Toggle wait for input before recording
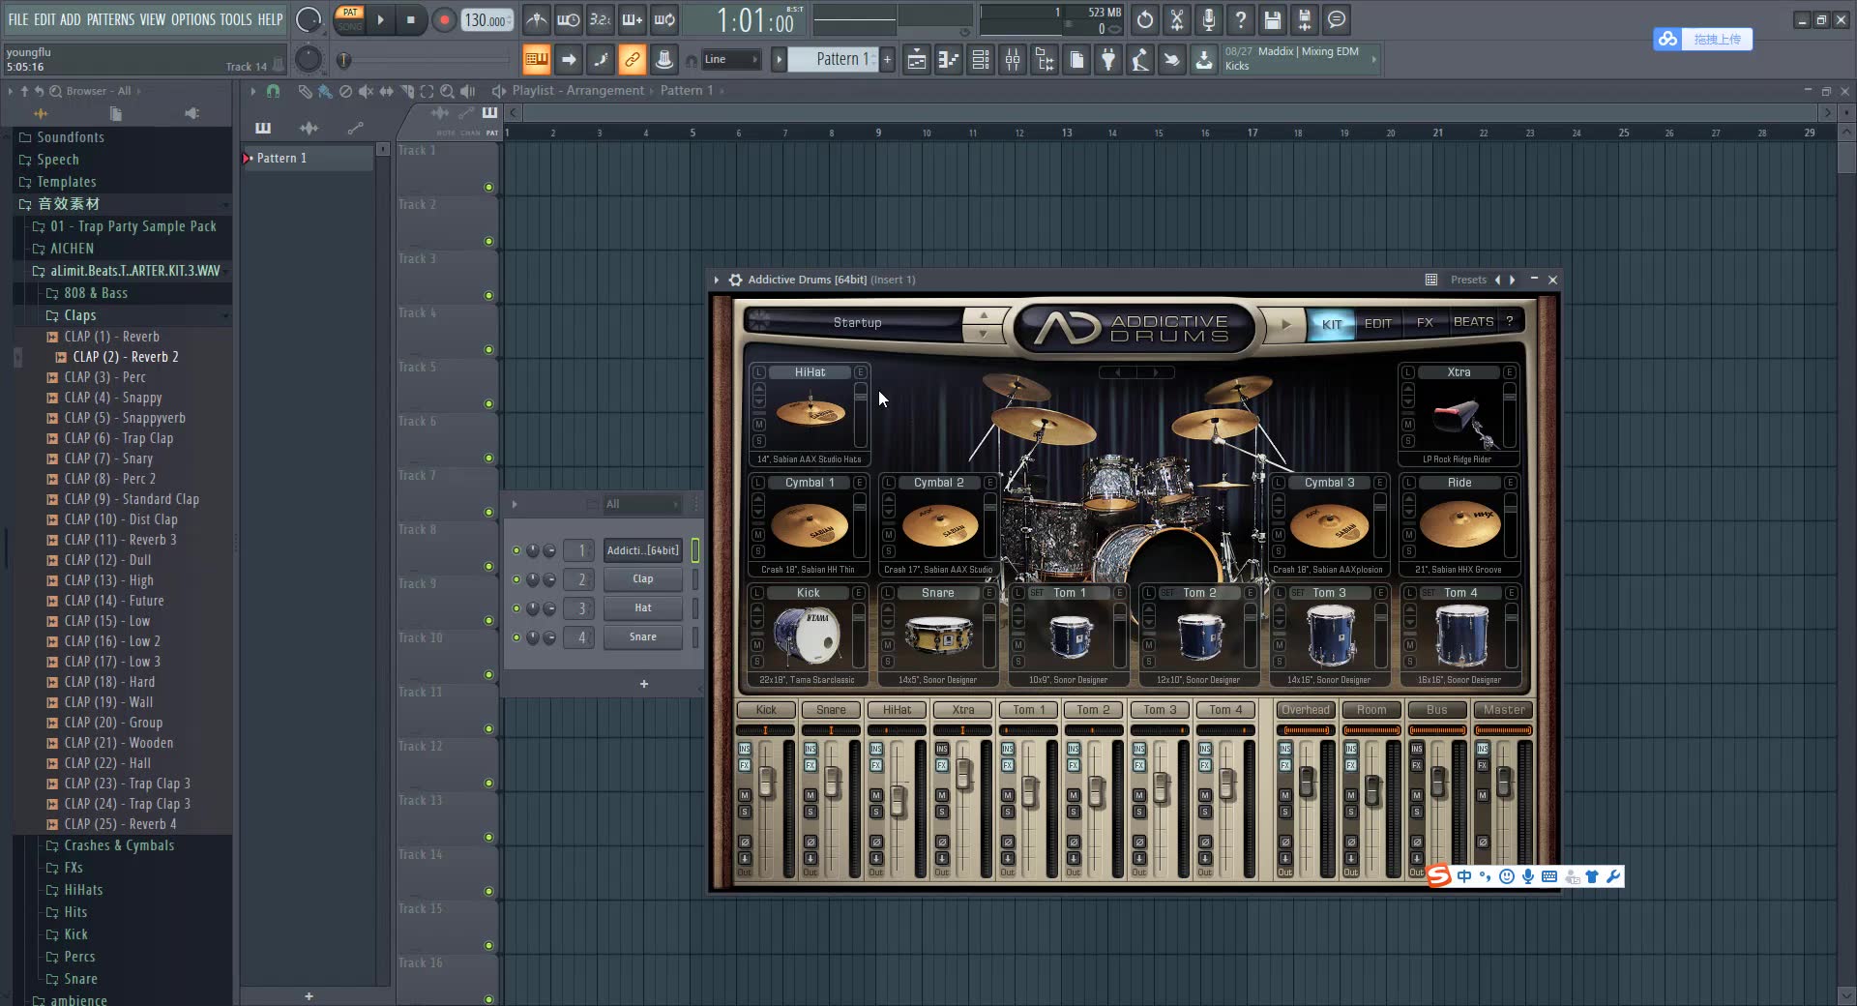This screenshot has width=1857, height=1006. (x=569, y=19)
